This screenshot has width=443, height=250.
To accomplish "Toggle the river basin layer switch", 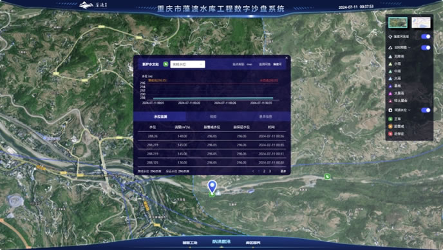I will pyautogui.click(x=426, y=37).
